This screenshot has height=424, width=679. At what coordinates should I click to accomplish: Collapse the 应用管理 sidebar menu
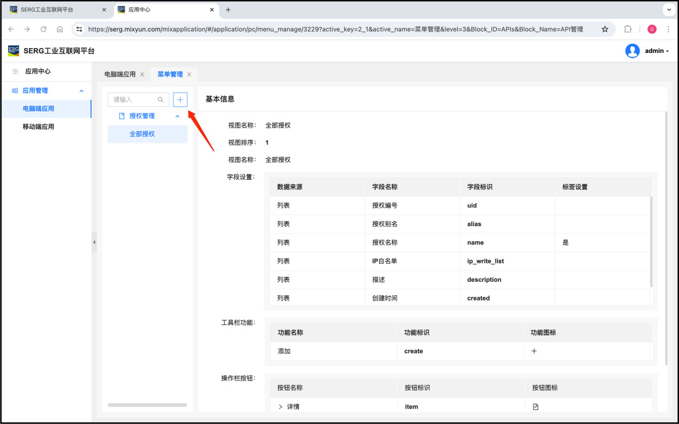(x=81, y=91)
